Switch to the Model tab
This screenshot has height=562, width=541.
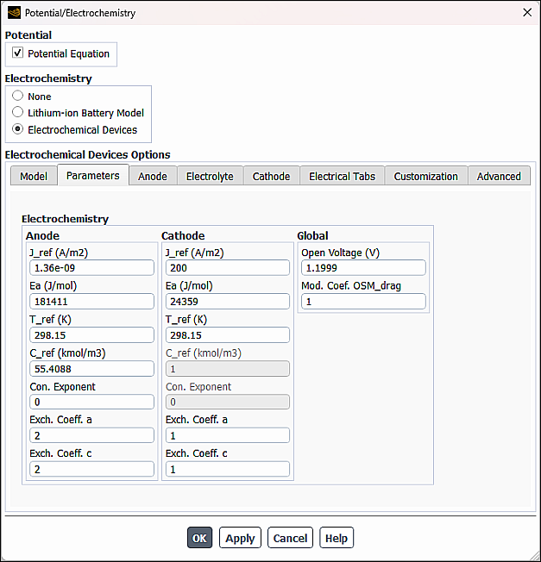(34, 176)
